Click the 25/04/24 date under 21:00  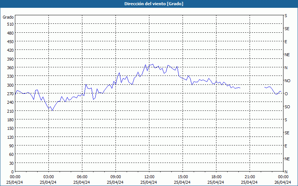coord(249,182)
